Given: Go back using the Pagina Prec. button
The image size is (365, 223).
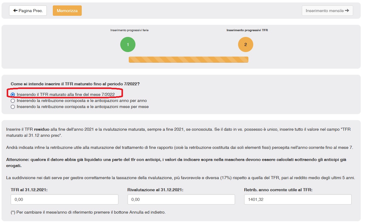Looking at the screenshot, I should click(x=28, y=11).
